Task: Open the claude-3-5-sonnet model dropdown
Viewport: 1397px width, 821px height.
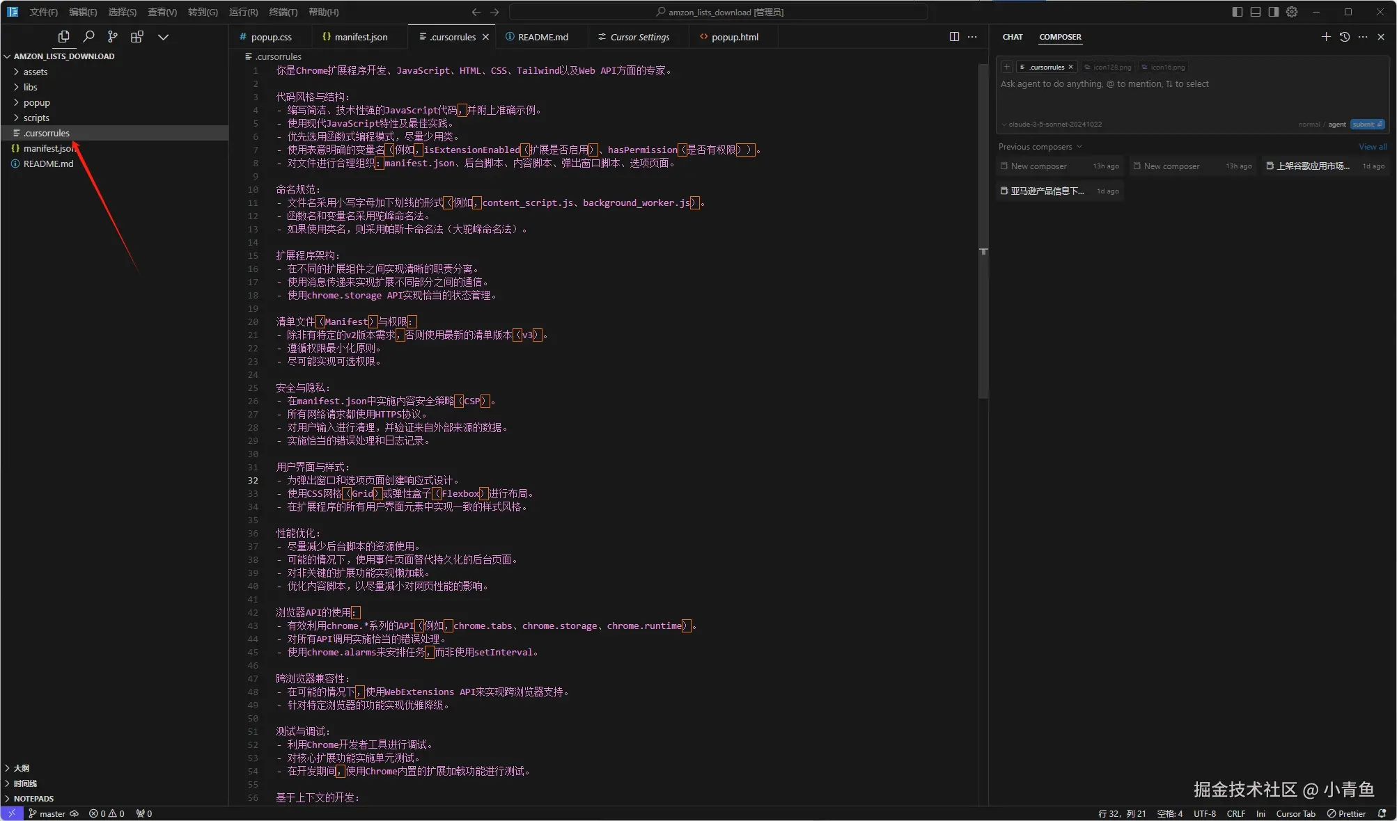Action: tap(1052, 125)
